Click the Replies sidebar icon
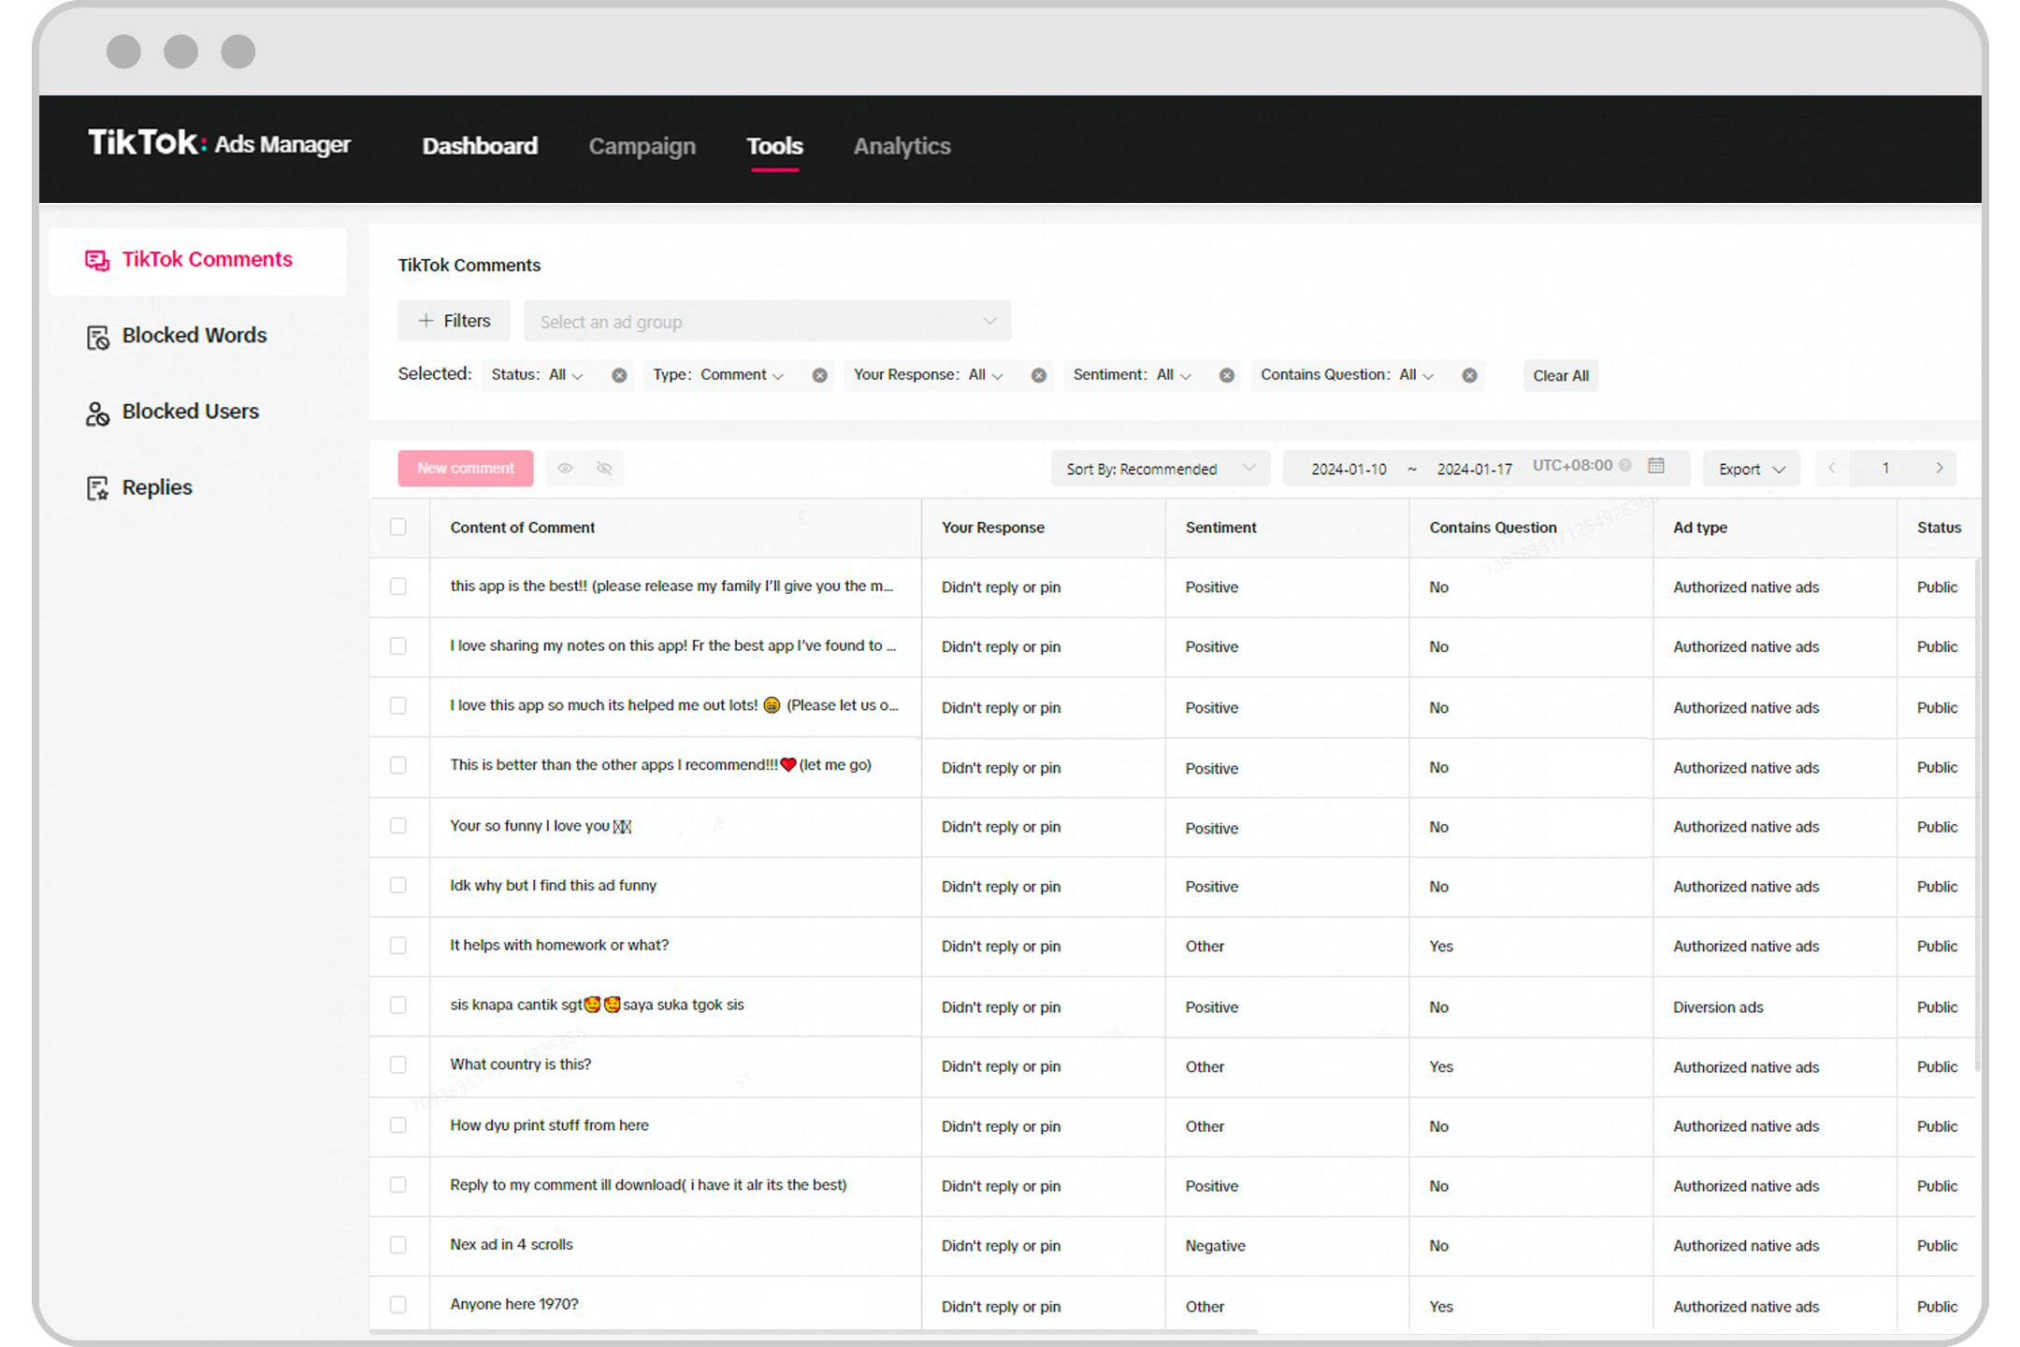The image size is (2020, 1347). pyautogui.click(x=97, y=488)
